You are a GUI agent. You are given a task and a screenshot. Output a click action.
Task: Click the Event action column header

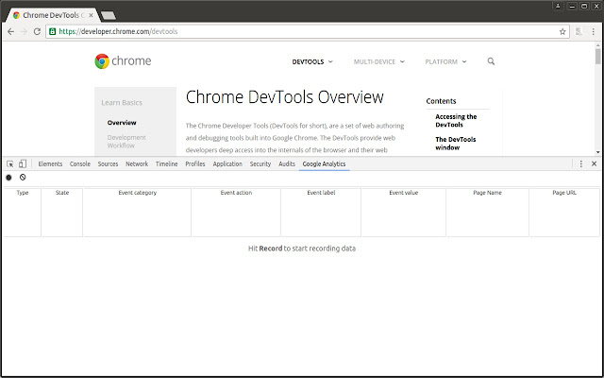pyautogui.click(x=236, y=193)
